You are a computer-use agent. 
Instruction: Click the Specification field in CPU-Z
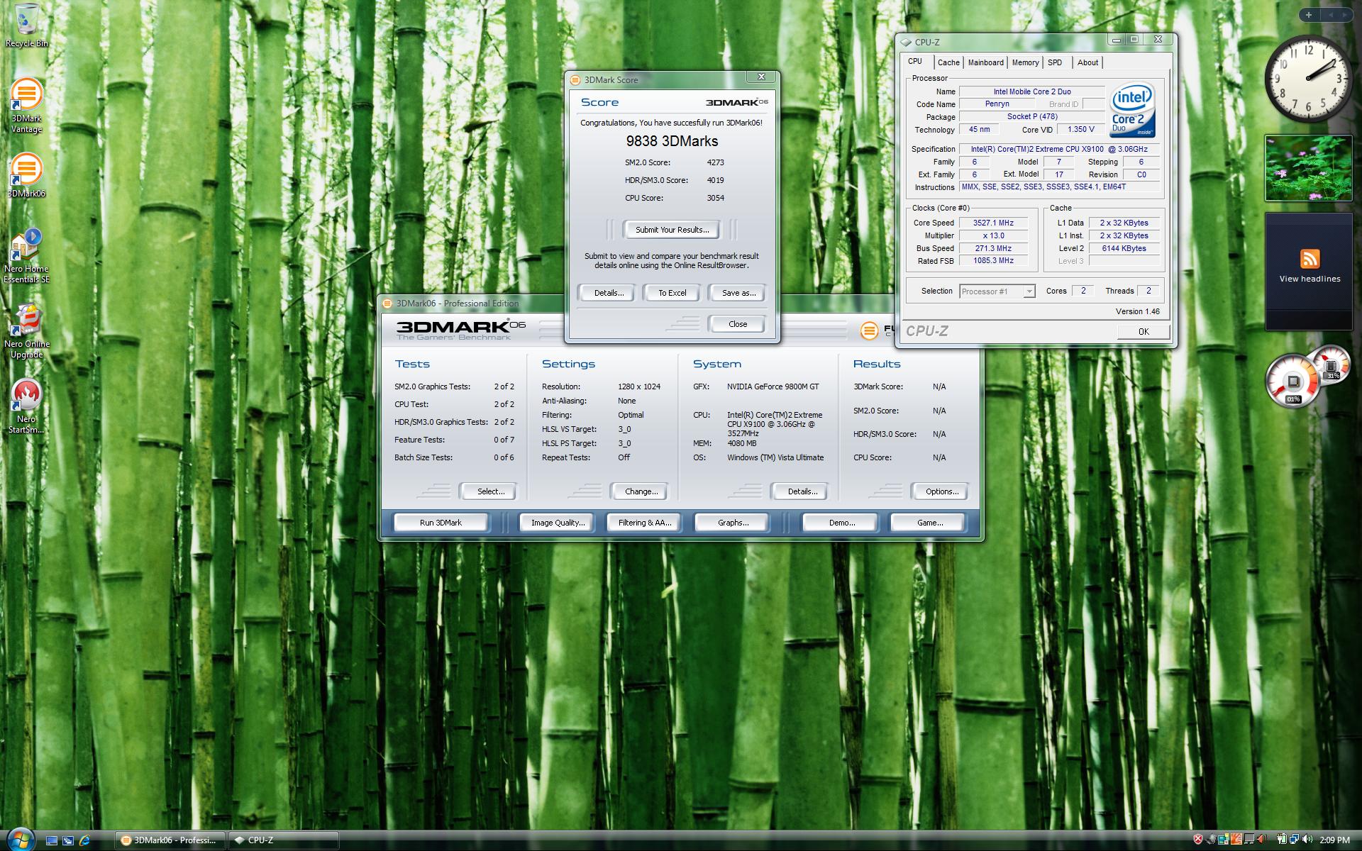(x=1059, y=149)
